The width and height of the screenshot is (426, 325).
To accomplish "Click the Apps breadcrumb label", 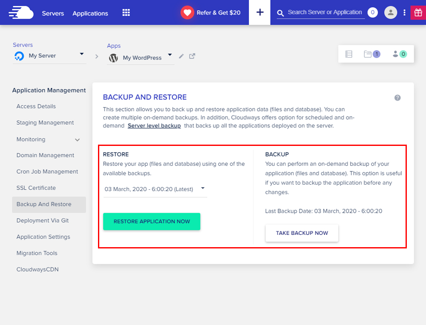I will click(x=114, y=46).
